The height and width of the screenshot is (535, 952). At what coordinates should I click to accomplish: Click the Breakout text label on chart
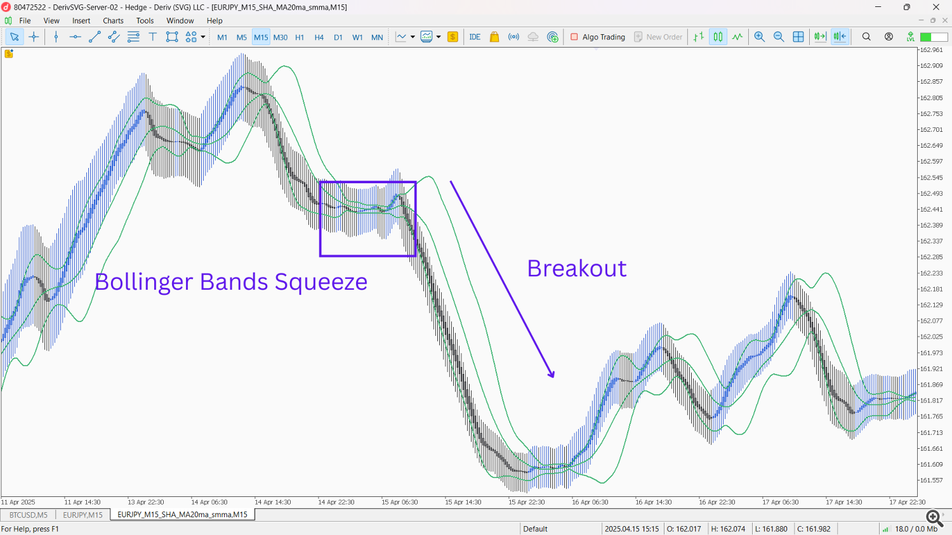click(x=576, y=268)
